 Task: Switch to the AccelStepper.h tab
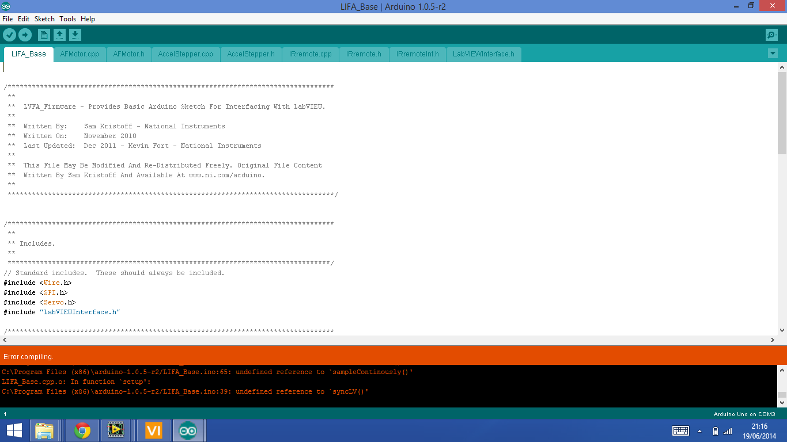251,54
